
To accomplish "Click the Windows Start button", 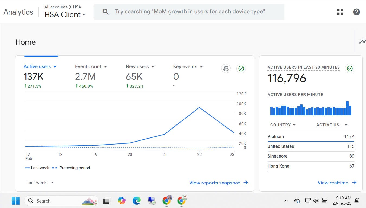I will tap(15, 201).
